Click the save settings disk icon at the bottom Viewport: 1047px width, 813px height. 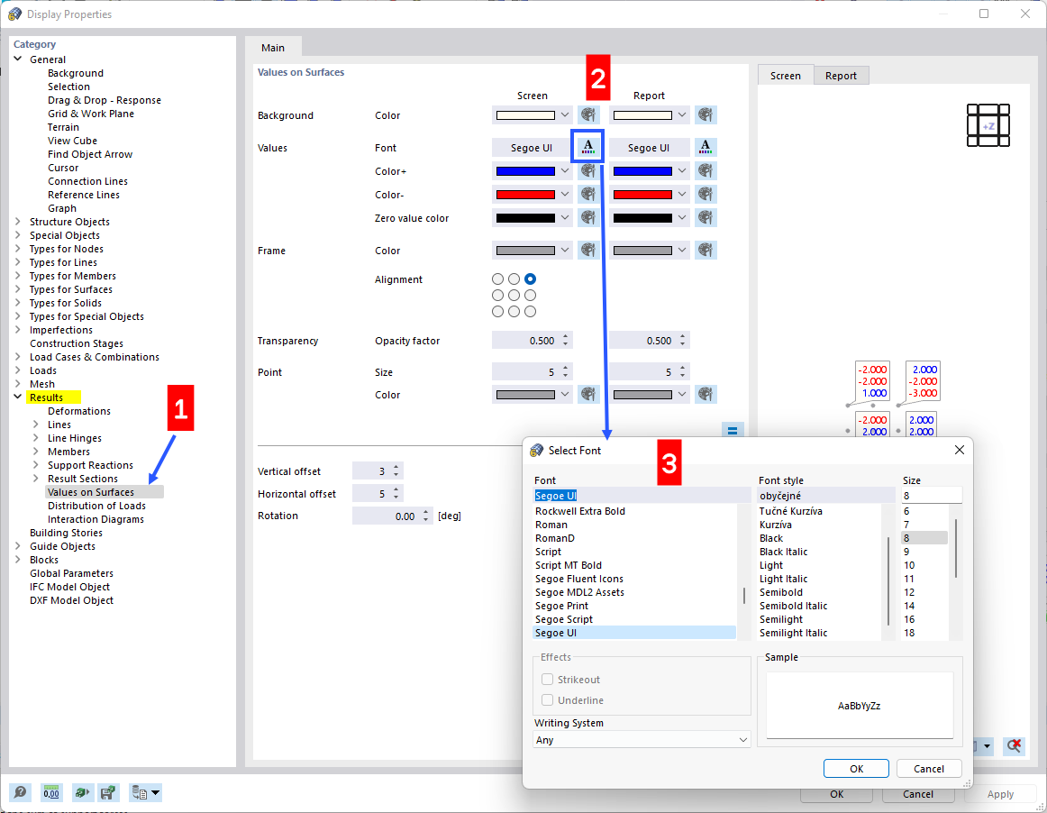tap(109, 792)
